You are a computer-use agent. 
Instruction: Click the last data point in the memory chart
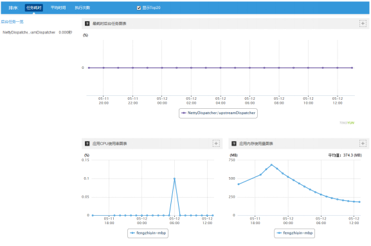click(359, 202)
